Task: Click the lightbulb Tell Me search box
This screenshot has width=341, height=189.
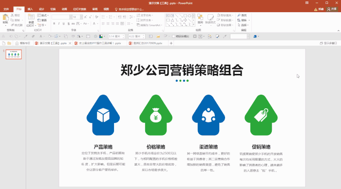Action: (x=130, y=9)
